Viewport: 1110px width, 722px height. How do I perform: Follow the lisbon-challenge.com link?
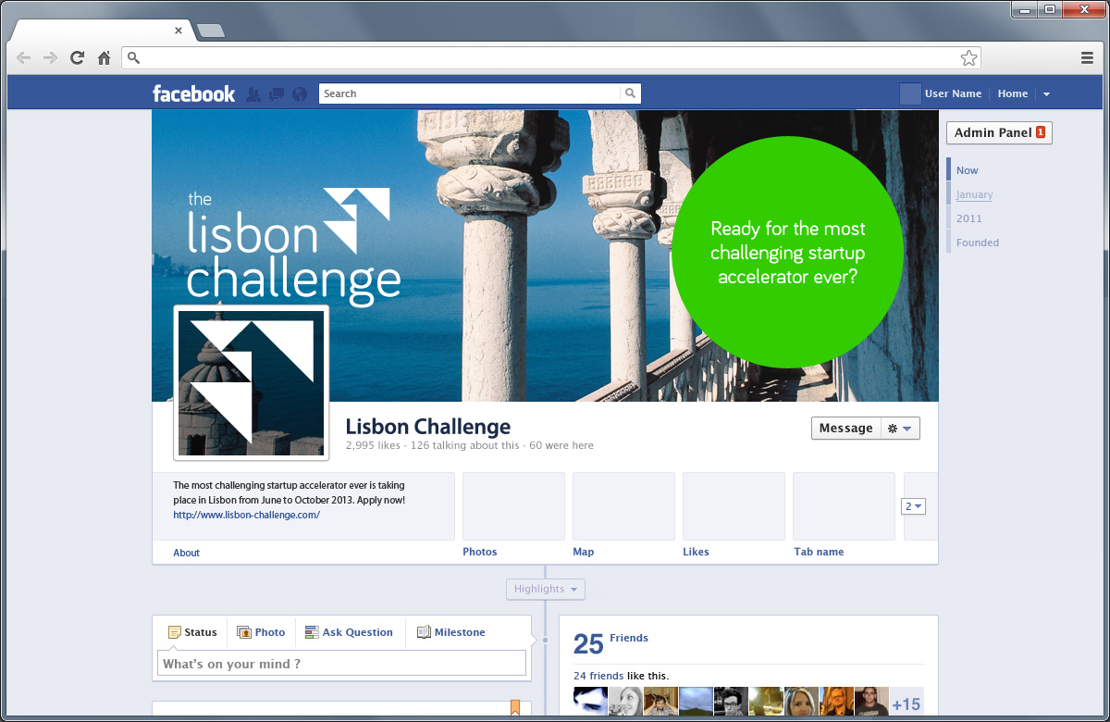[x=246, y=515]
